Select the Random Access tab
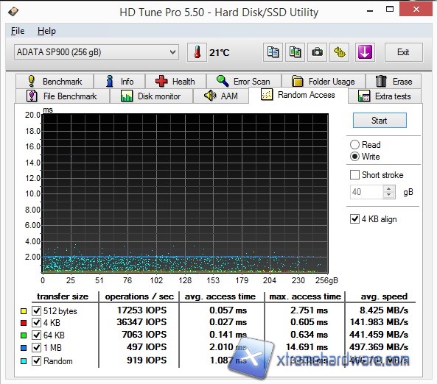The image size is (437, 384). point(298,95)
